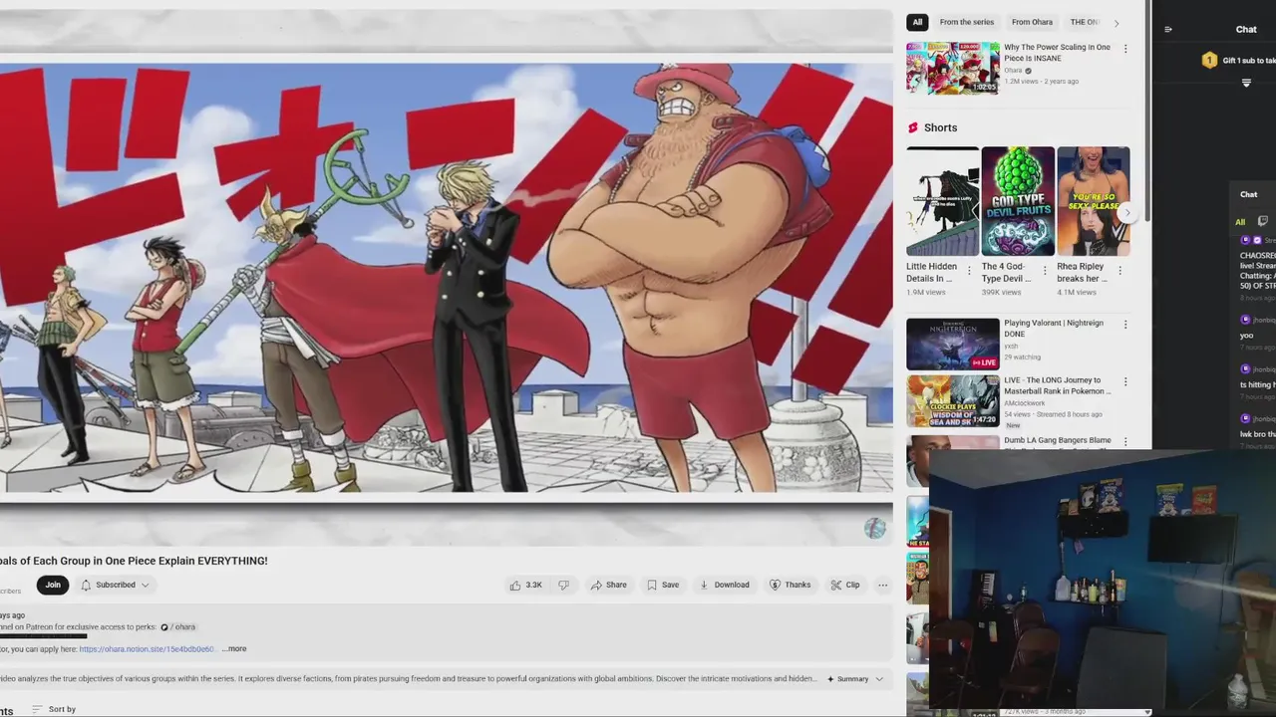Select the From Ohara chip
1276x717 pixels.
(1032, 22)
